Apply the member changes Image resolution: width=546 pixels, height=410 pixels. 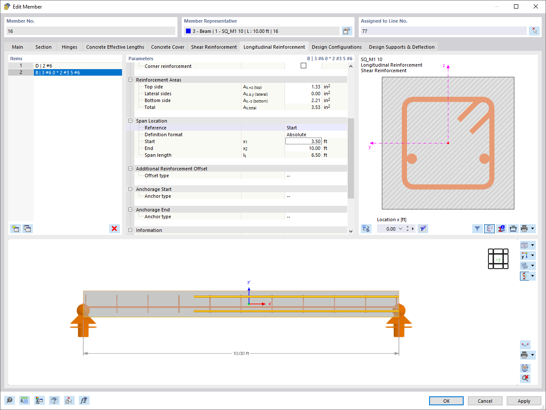pyautogui.click(x=524, y=401)
